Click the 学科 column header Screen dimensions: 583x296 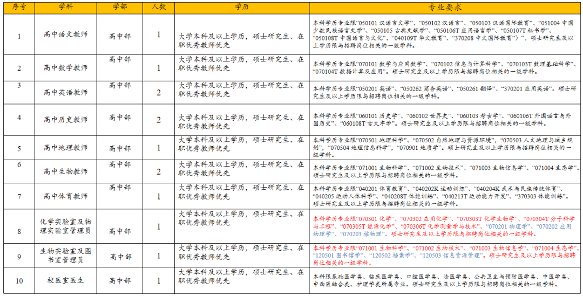[65, 8]
